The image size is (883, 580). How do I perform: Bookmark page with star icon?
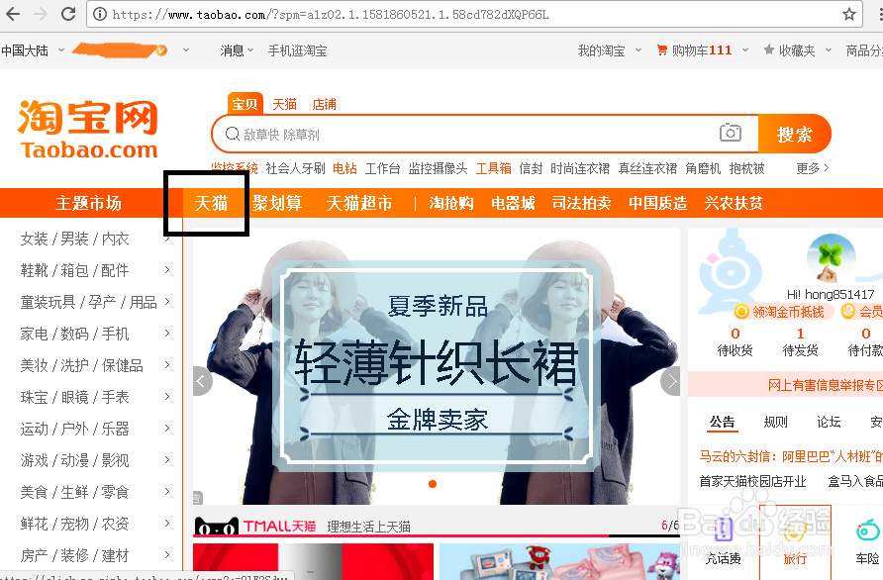click(849, 14)
